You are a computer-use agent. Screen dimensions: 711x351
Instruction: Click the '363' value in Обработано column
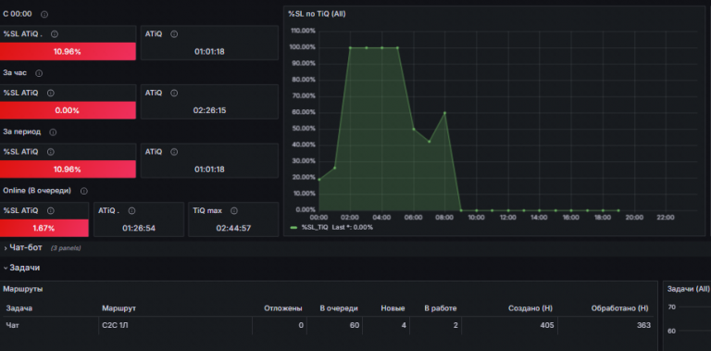click(643, 325)
